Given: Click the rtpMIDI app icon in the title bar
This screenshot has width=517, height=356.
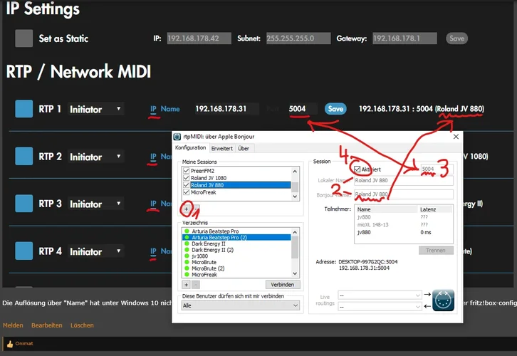Looking at the screenshot, I should [177, 137].
